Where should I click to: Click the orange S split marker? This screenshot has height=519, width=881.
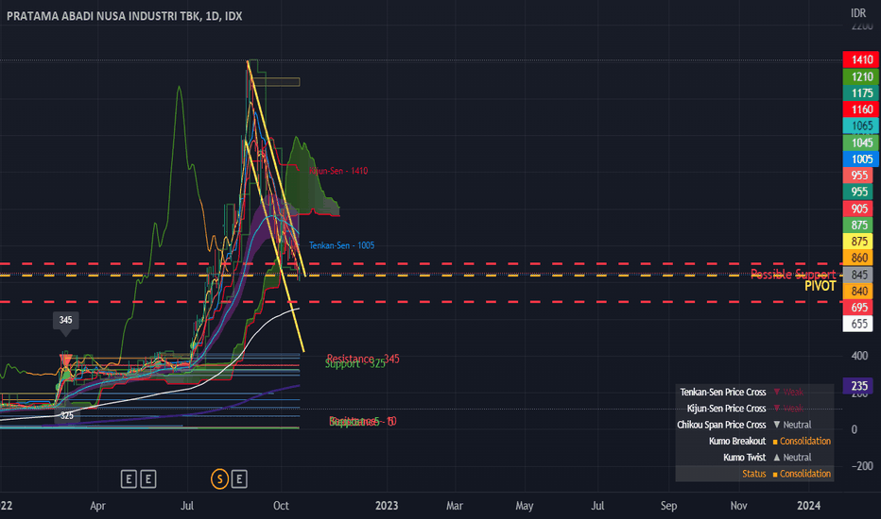pyautogui.click(x=219, y=478)
